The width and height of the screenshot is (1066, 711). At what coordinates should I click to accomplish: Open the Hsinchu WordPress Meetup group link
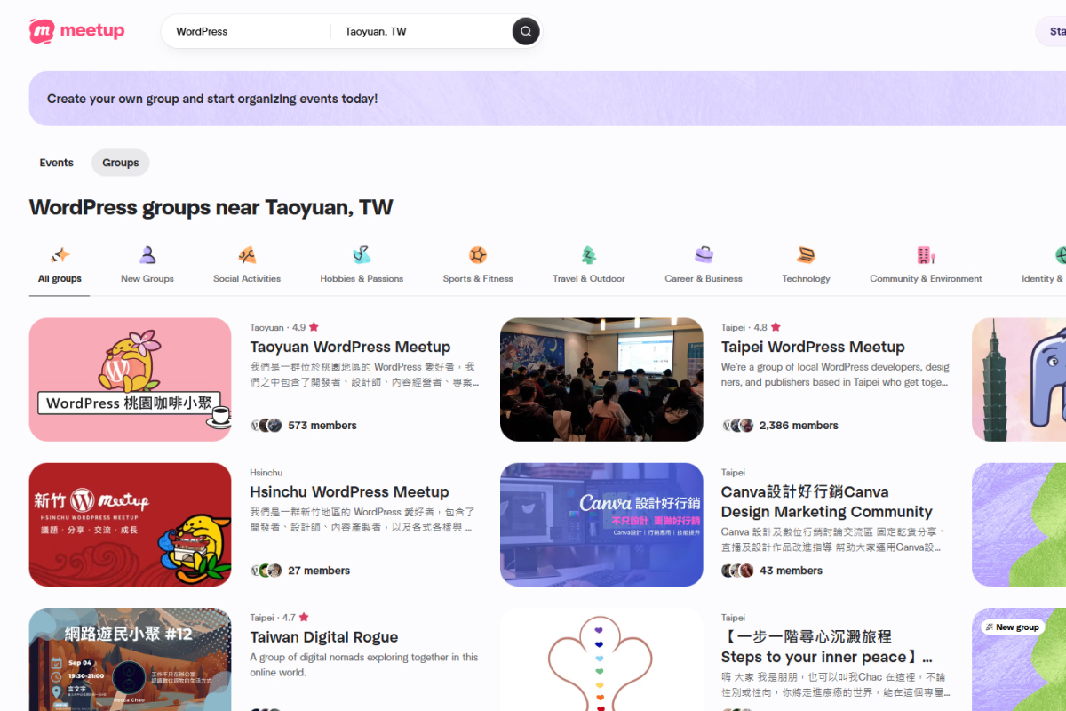click(x=349, y=491)
